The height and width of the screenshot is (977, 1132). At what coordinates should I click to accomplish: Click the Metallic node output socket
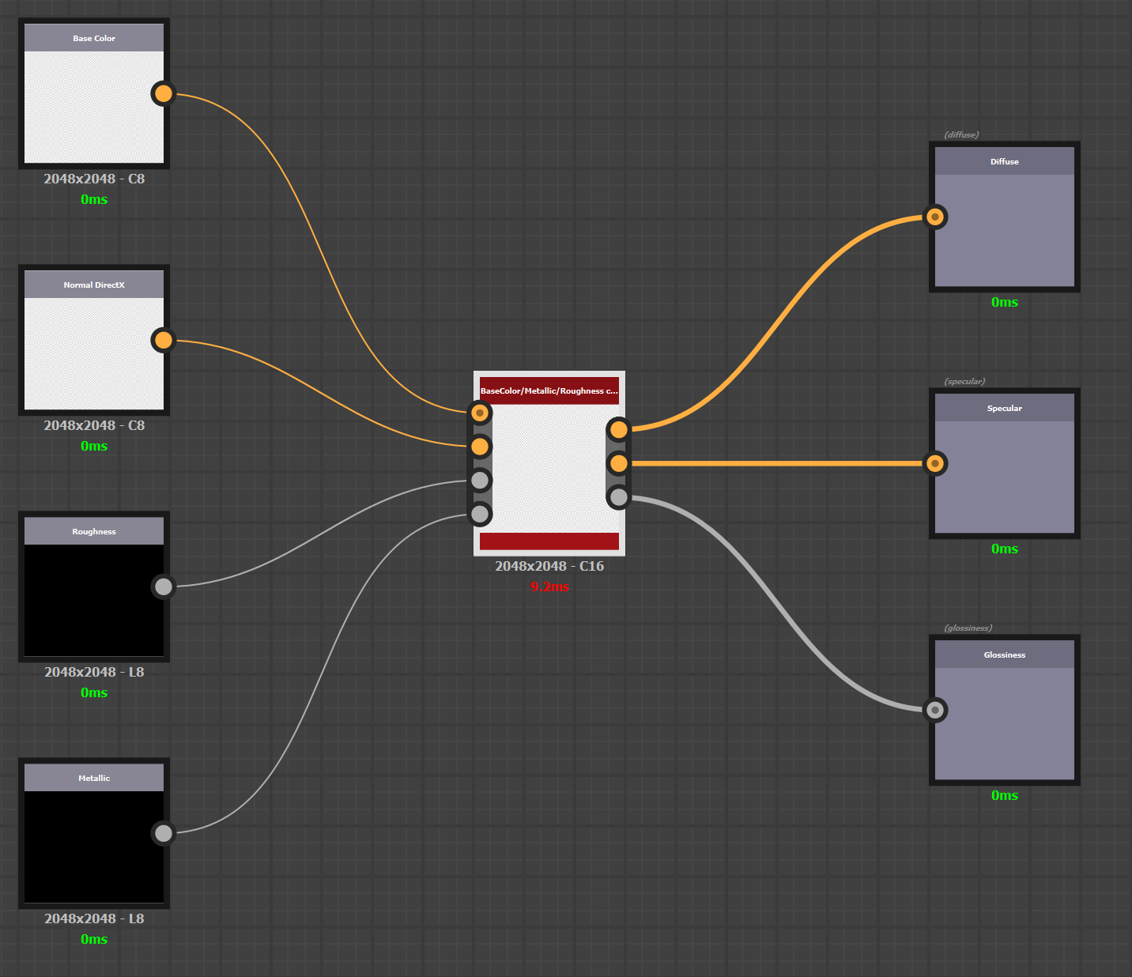coord(163,833)
